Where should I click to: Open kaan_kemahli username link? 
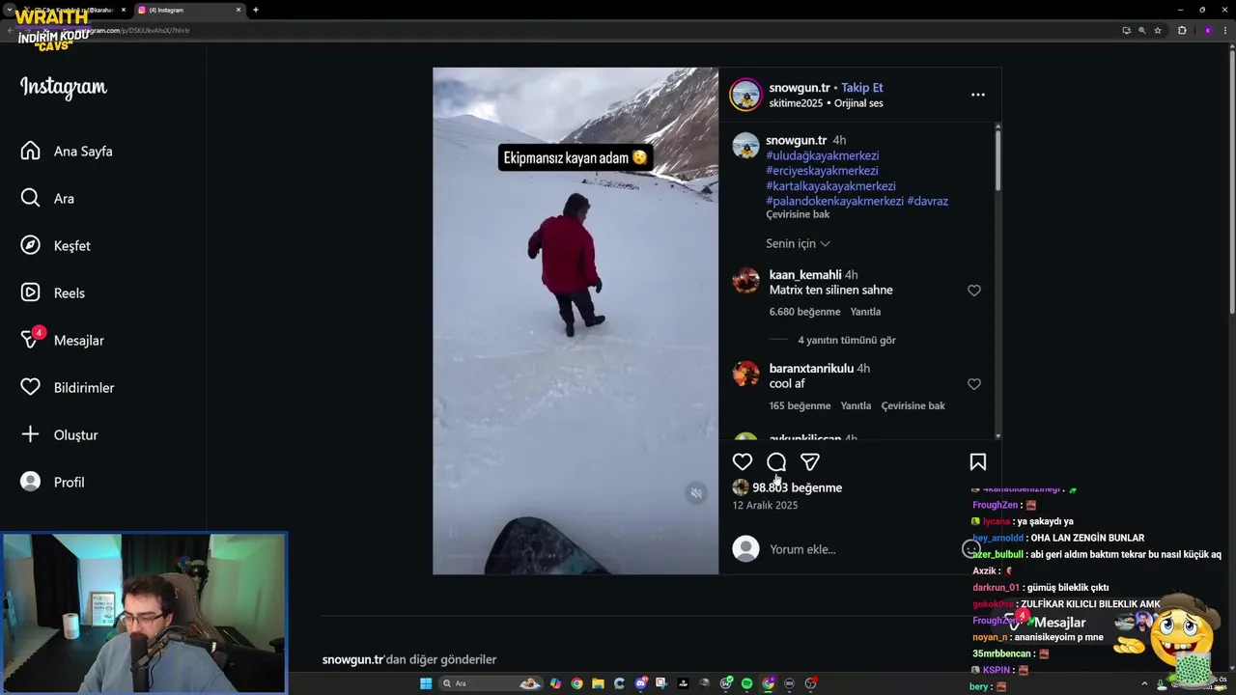805,275
